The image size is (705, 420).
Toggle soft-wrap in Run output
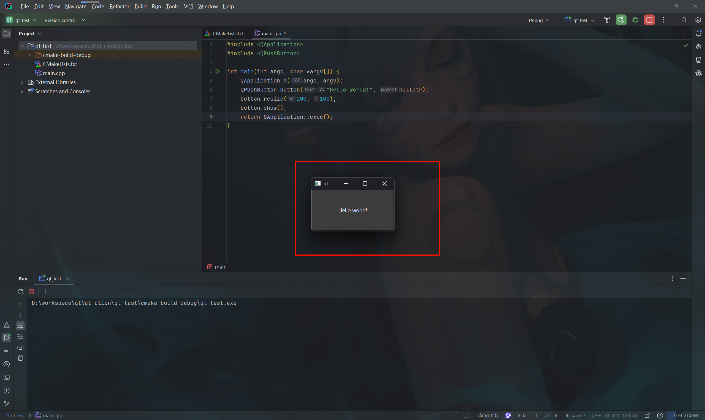(20, 326)
